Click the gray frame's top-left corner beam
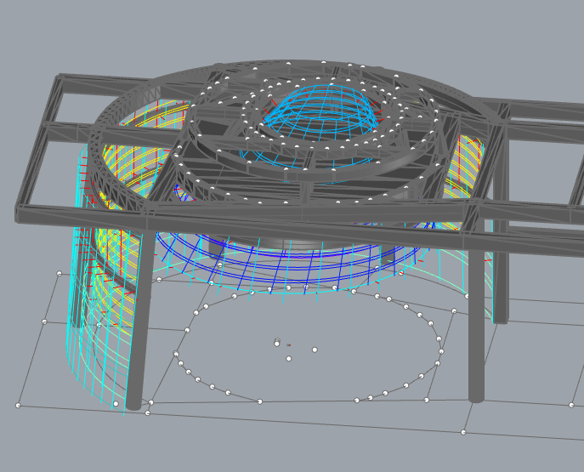584x472 pixels. pyautogui.click(x=61, y=79)
